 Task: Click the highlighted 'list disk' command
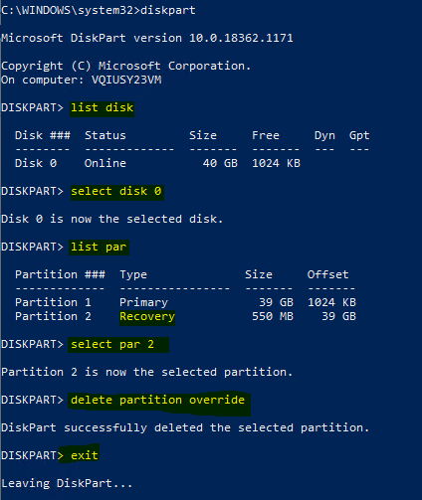[x=102, y=108]
